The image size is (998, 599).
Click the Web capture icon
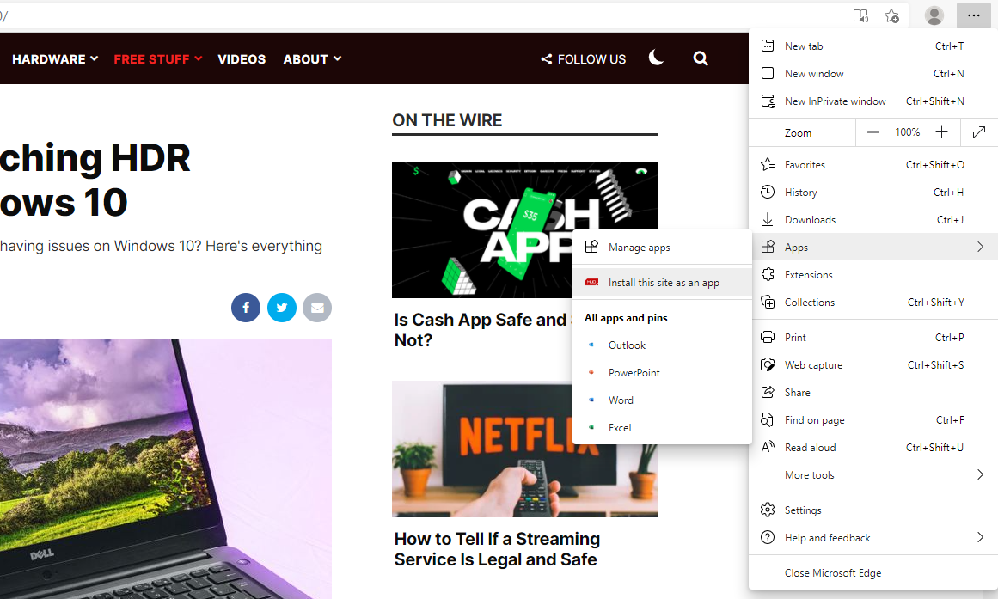[x=768, y=364]
